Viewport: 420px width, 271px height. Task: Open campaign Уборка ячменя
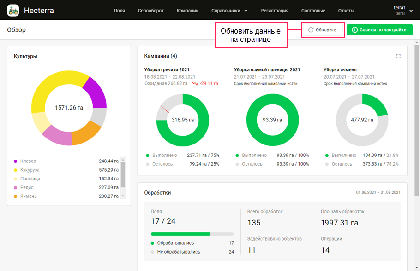coord(340,69)
